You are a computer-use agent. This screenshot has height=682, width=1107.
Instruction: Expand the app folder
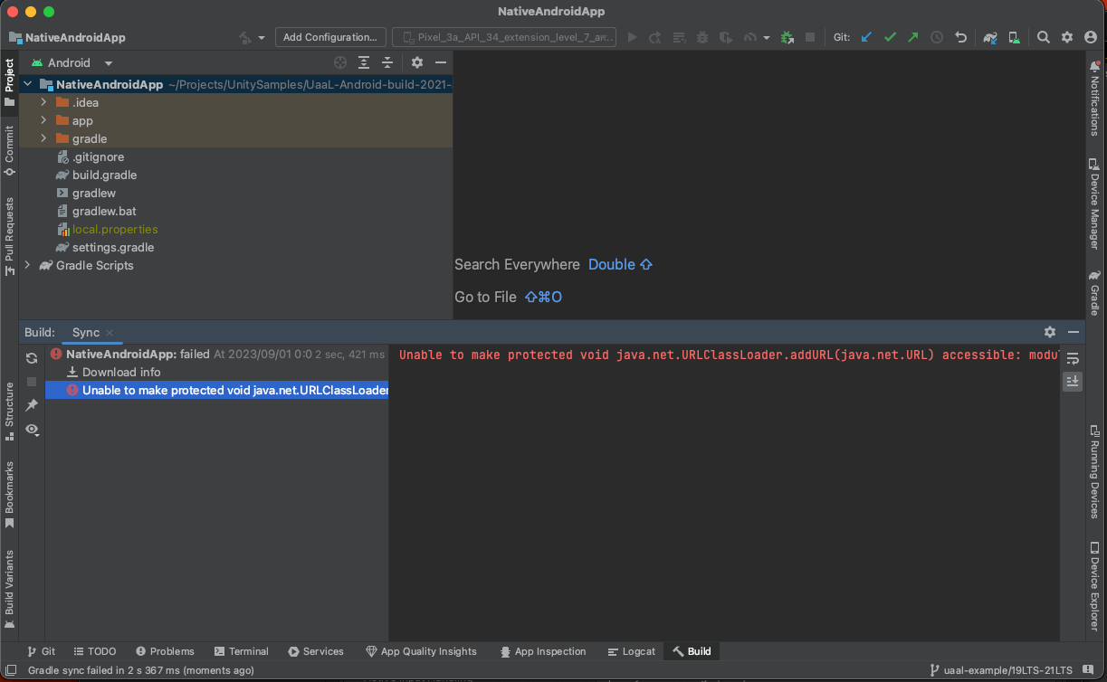43,120
